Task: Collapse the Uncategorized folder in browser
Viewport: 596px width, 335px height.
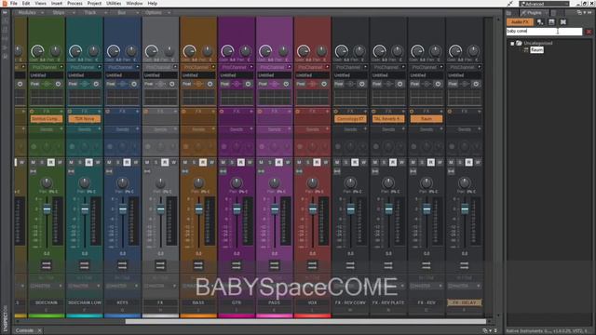Action: [512, 44]
